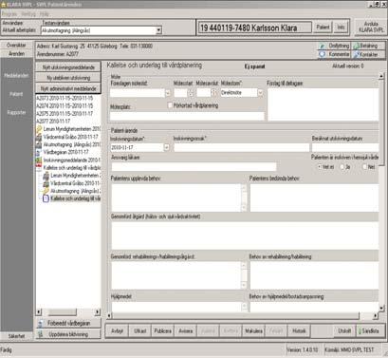Open the Översikter tab
The width and height of the screenshot is (388, 358).
click(x=16, y=46)
